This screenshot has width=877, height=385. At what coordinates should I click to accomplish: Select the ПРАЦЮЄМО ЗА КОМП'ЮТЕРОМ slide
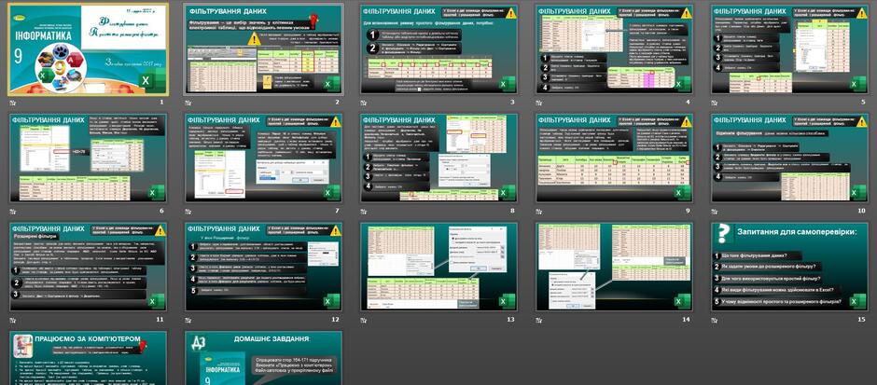click(88, 358)
